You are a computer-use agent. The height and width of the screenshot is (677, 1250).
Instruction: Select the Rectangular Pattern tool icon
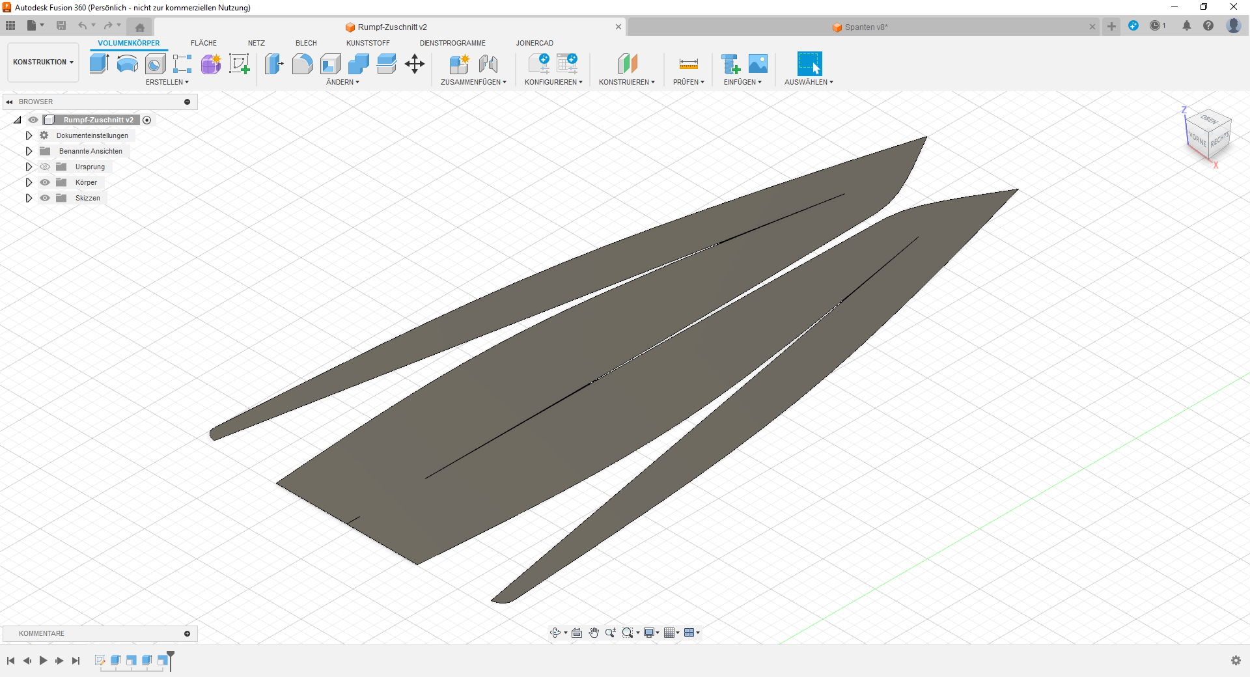point(182,64)
